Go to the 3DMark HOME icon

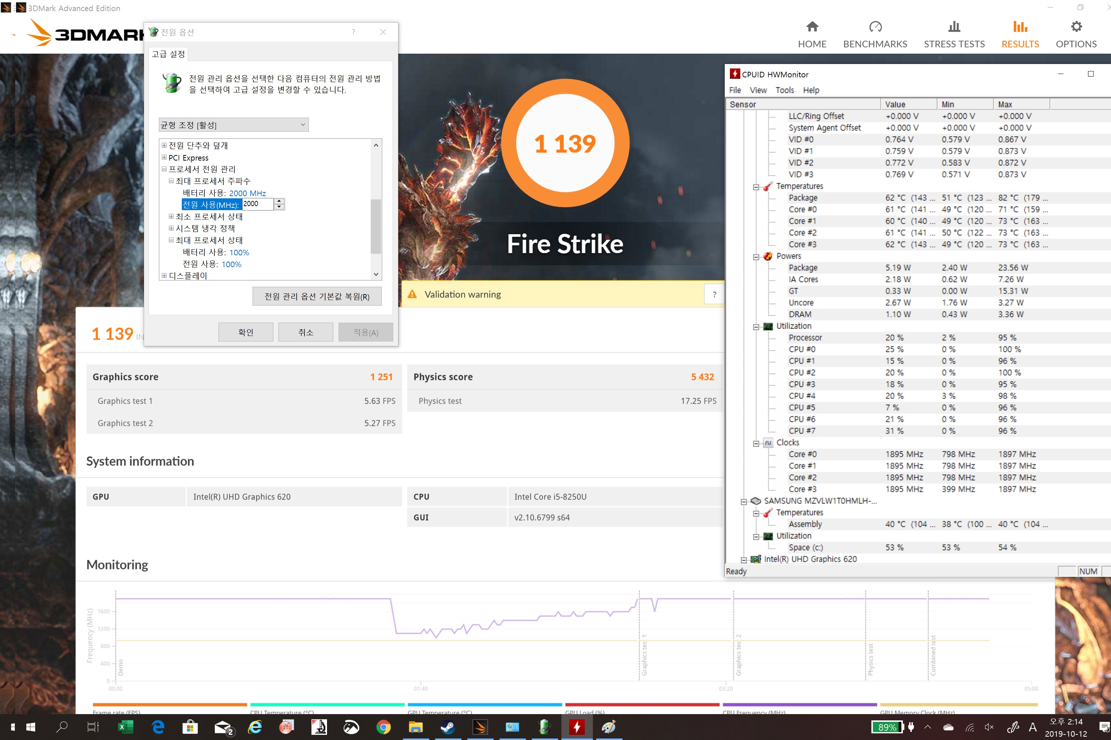click(812, 27)
